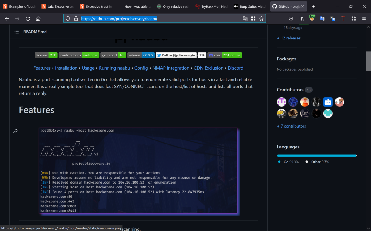Screen dimensions: 371x231
Task: Click the release v2.0.5 badge
Action: pos(141,55)
